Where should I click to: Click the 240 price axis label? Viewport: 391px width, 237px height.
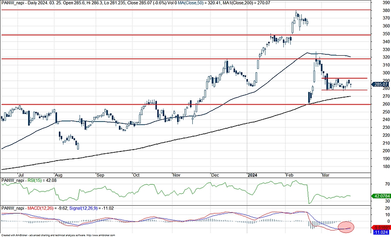[x=385, y=120]
